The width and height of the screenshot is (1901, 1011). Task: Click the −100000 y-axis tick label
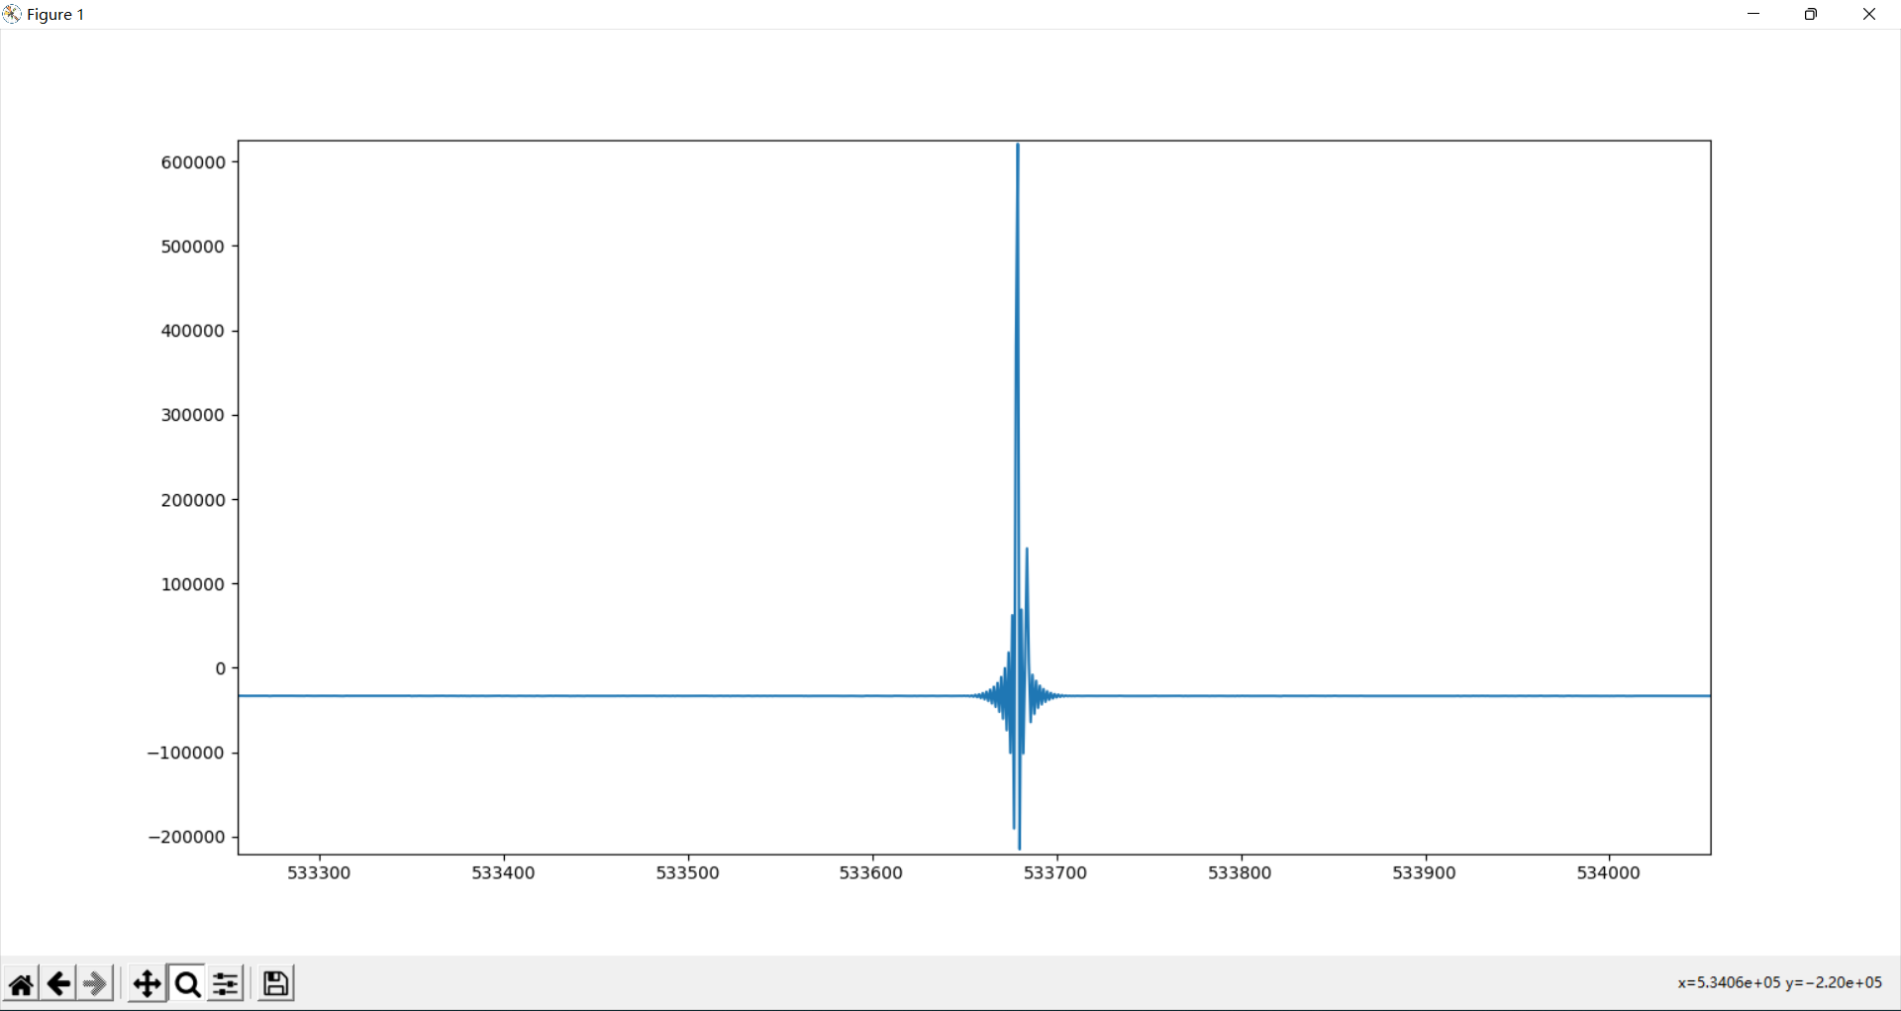point(186,753)
